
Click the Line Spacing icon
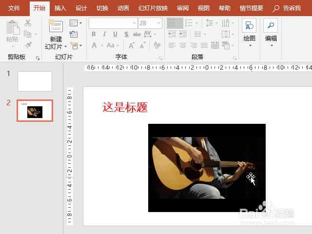point(210,23)
